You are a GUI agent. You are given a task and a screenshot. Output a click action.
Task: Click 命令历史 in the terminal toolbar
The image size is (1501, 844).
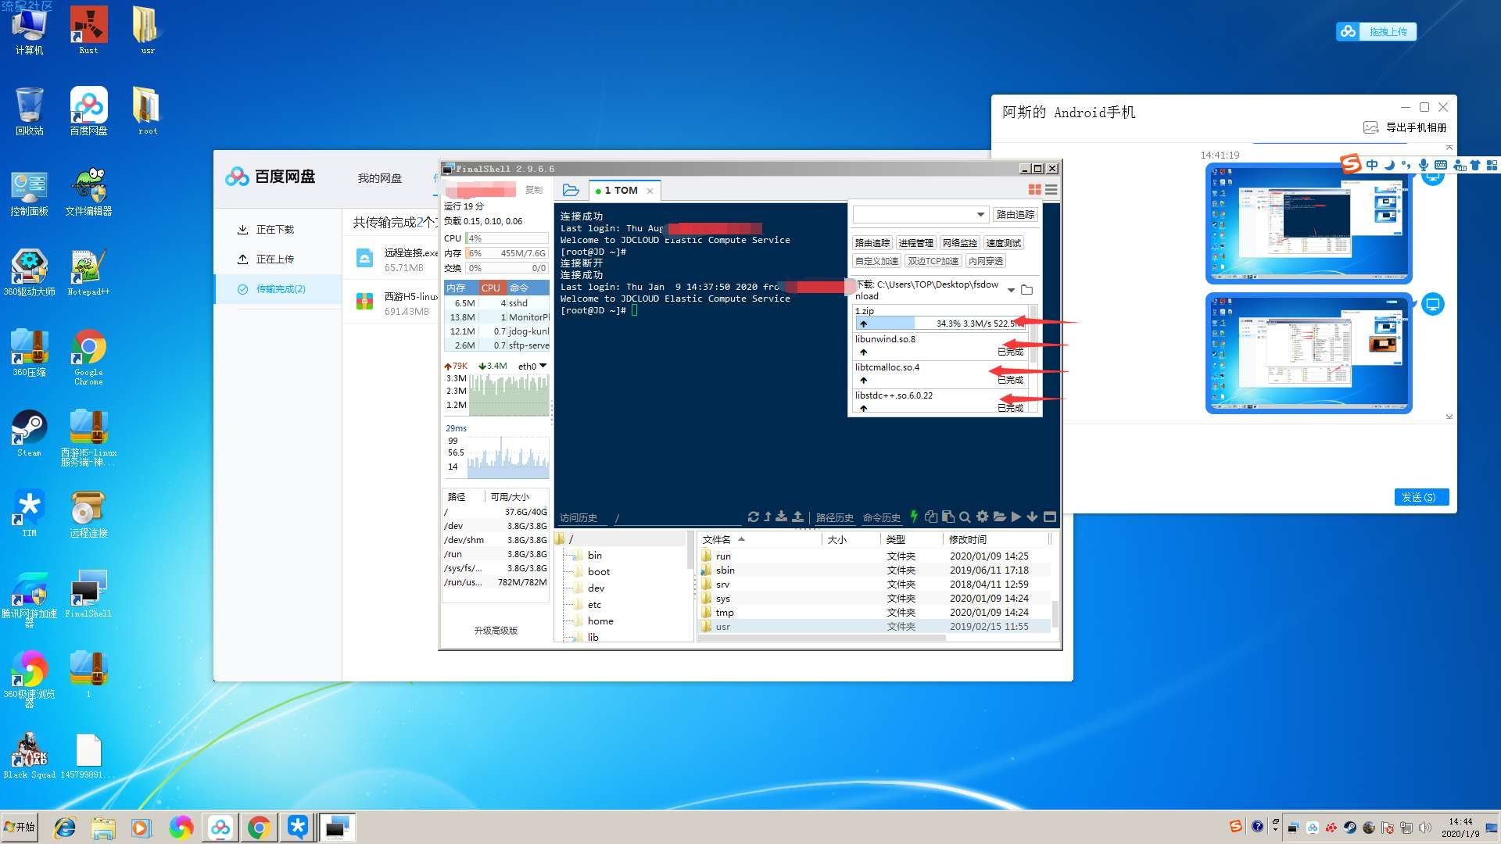(x=881, y=517)
